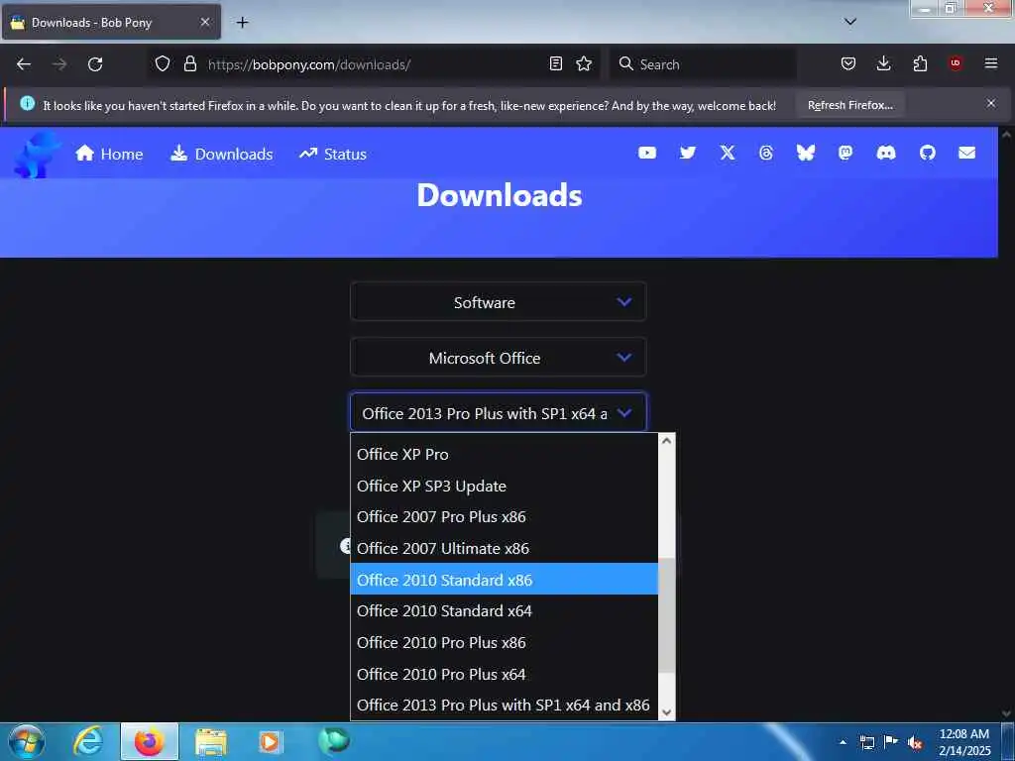Focus the Firefox Search box
This screenshot has width=1015, height=761.
(703, 64)
